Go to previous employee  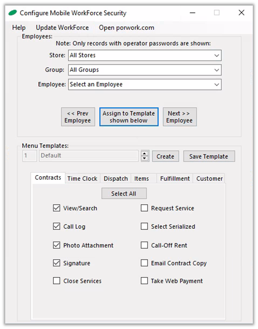pyautogui.click(x=78, y=117)
